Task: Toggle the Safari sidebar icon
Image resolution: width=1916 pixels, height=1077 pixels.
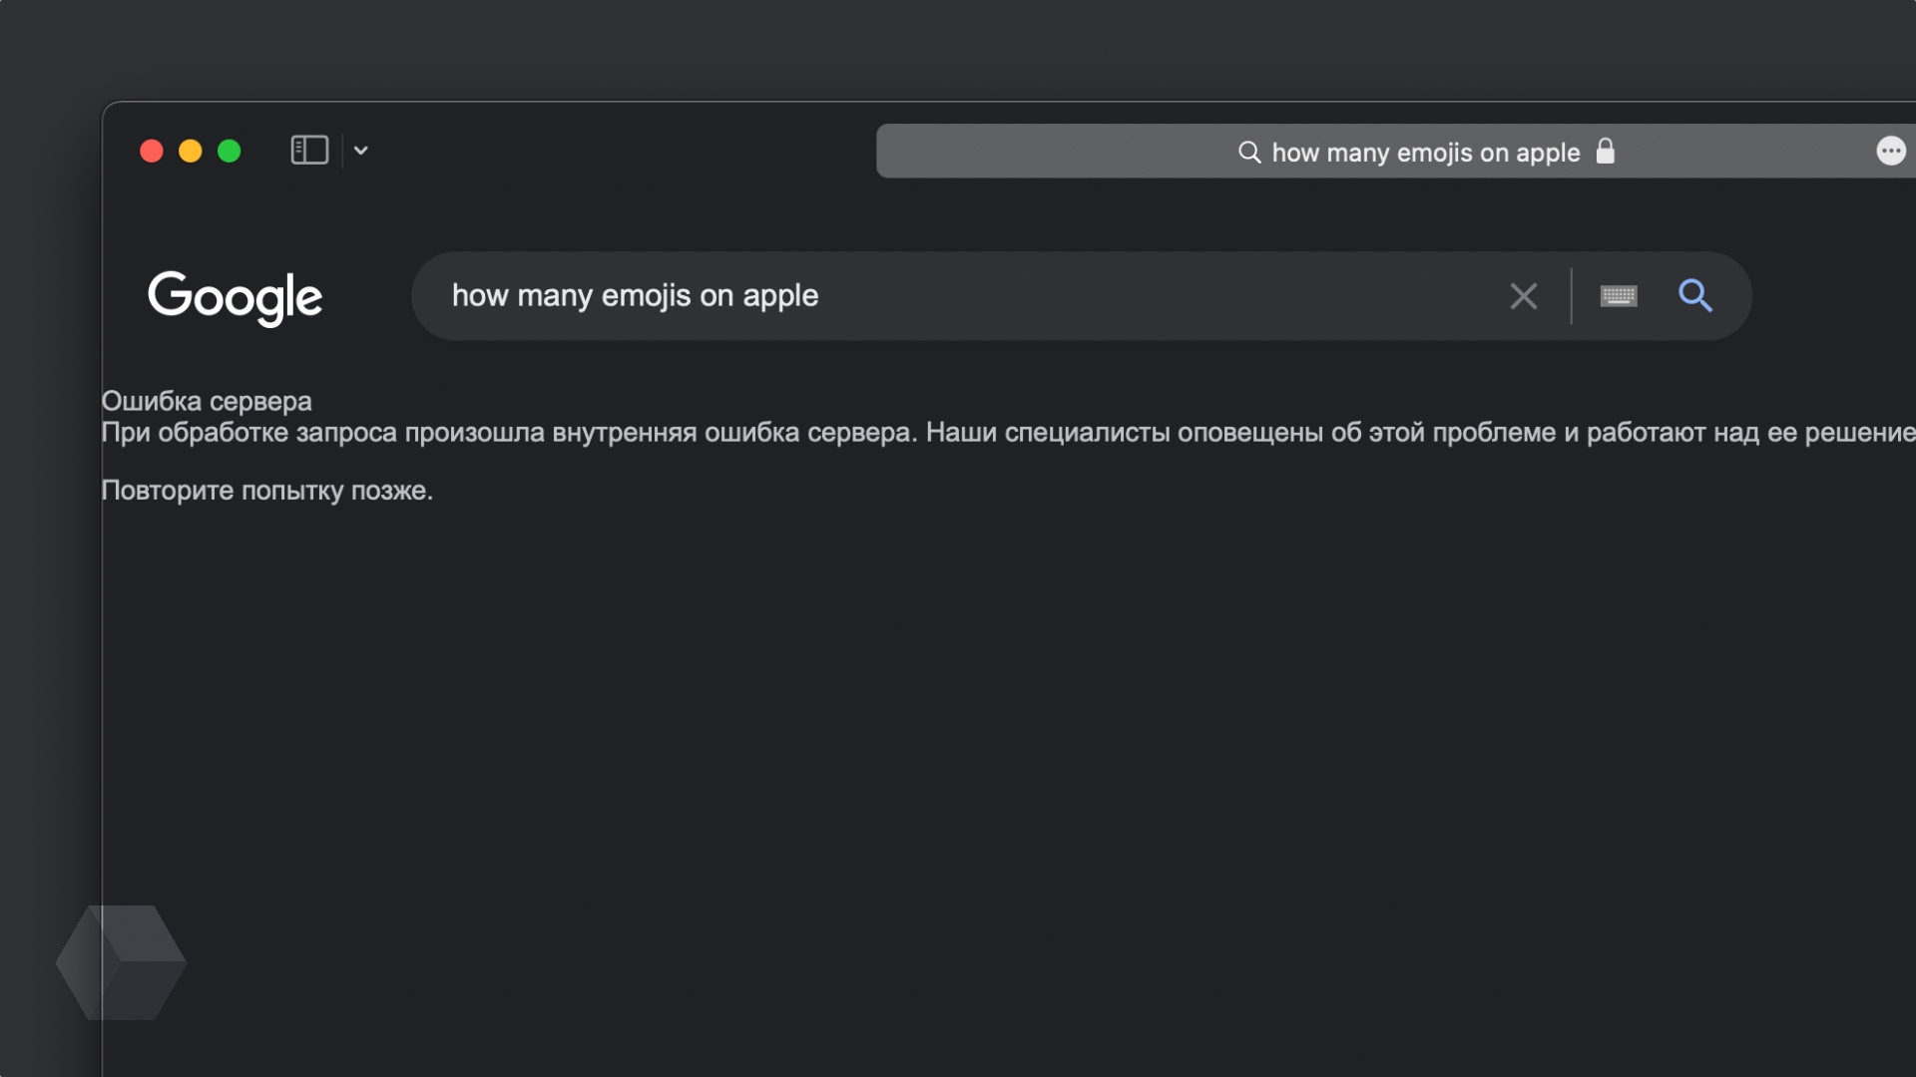Action: [309, 151]
